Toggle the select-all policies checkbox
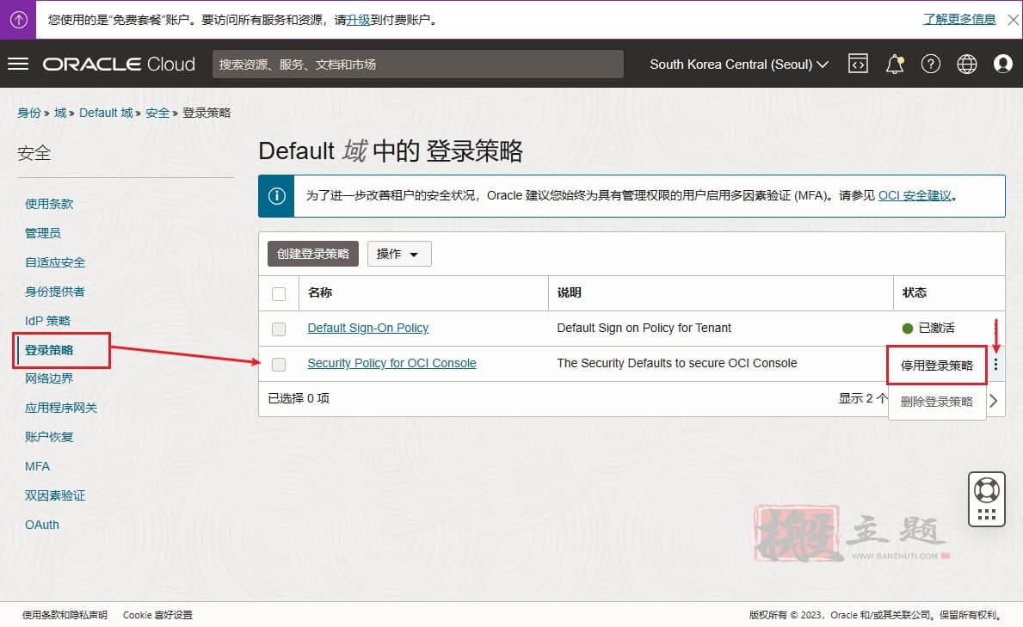The width and height of the screenshot is (1023, 627). tap(279, 293)
